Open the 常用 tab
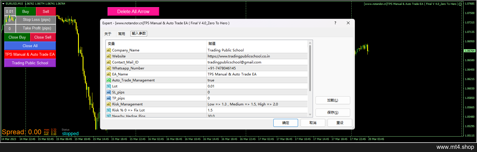The width and height of the screenshot is (477, 152). coord(122,34)
